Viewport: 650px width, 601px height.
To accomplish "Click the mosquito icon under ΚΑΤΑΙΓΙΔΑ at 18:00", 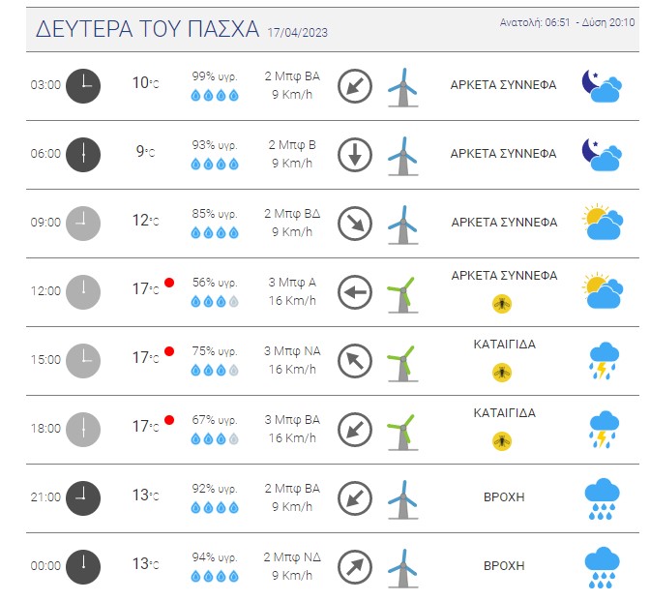I will point(502,441).
